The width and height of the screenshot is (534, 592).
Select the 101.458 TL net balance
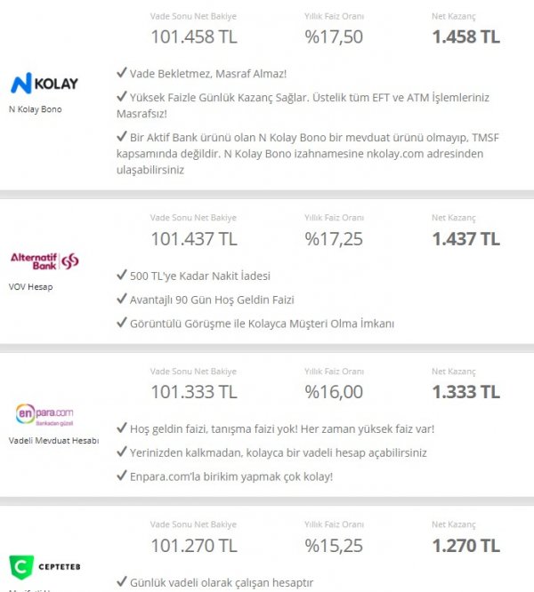(193, 36)
